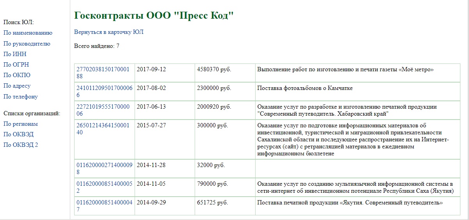Open contract number 2410112095017000066
Image resolution: width=469 pixels, height=220 pixels.
click(x=104, y=88)
